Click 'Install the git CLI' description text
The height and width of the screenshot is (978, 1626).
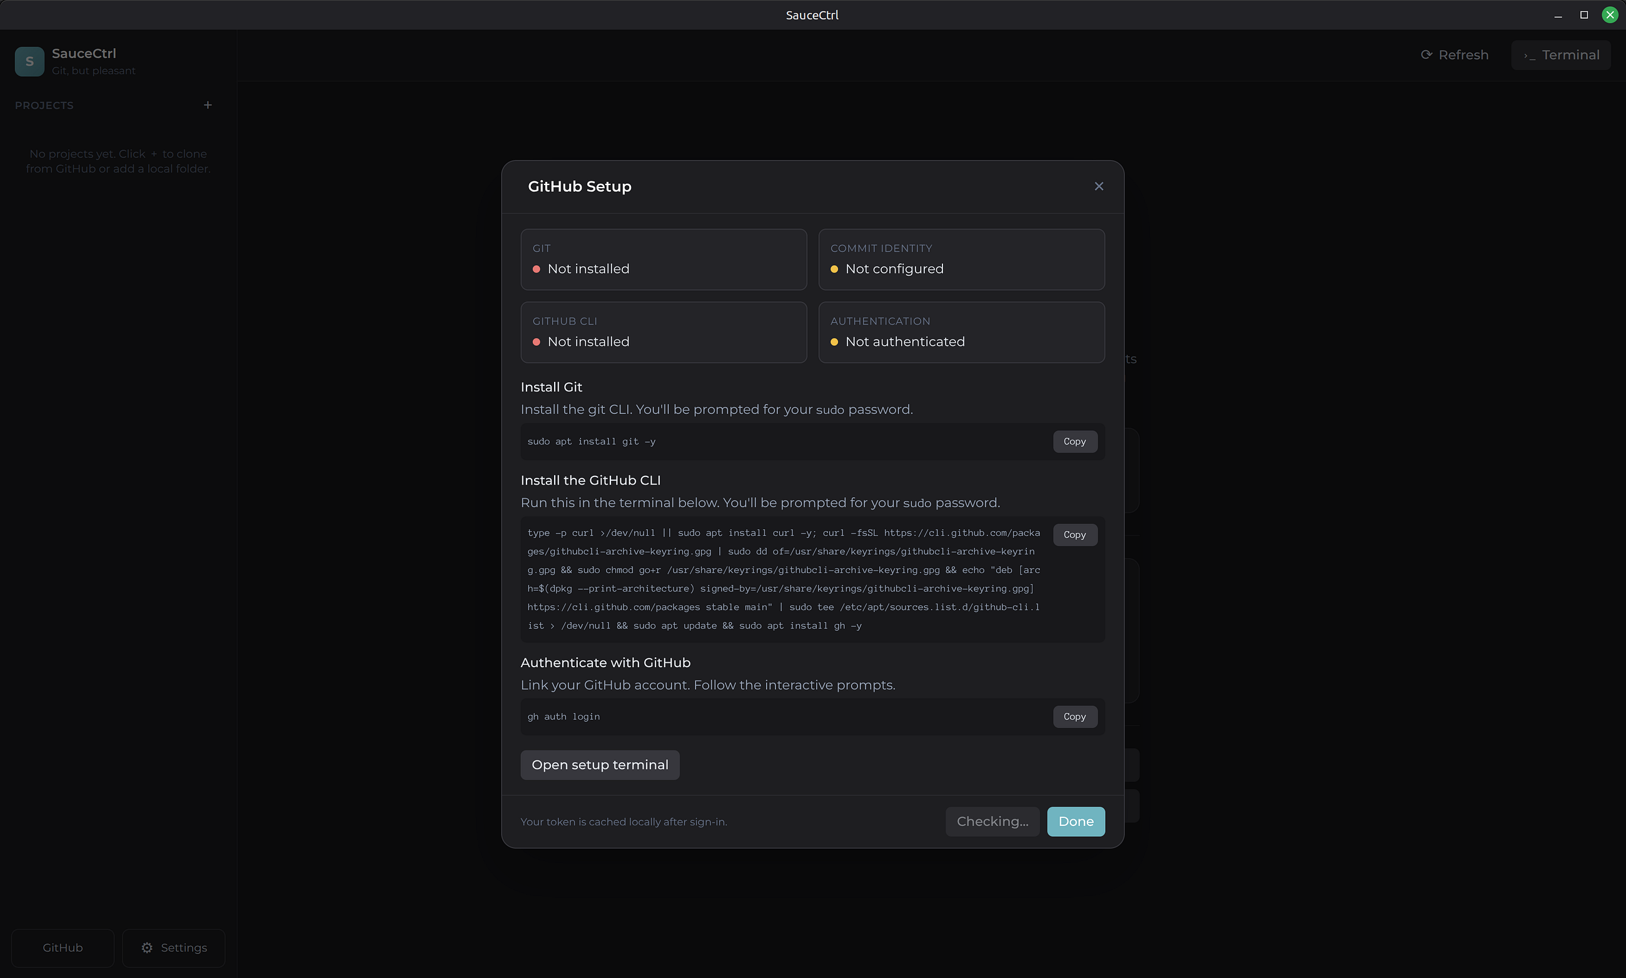[717, 409]
